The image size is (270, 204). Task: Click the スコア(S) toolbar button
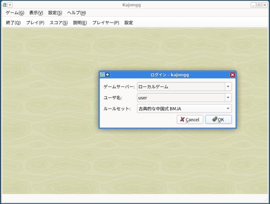(x=59, y=23)
